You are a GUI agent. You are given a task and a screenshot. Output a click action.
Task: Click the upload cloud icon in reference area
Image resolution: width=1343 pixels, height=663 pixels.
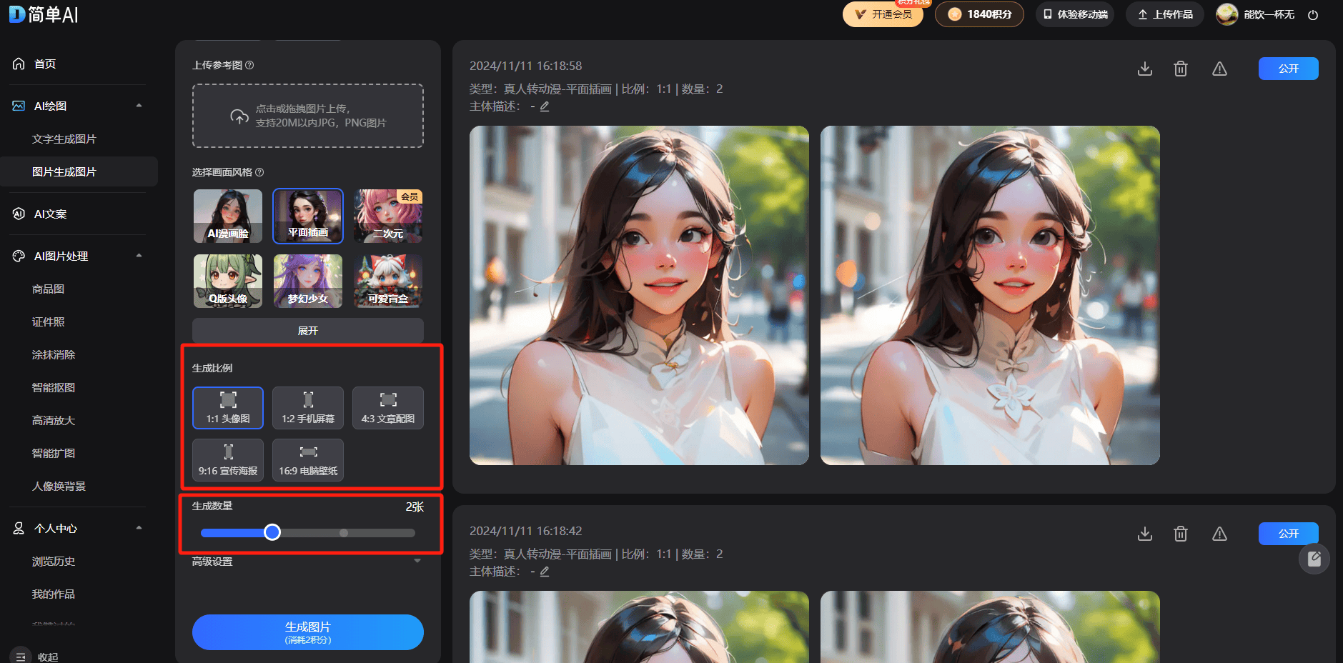[x=239, y=116]
